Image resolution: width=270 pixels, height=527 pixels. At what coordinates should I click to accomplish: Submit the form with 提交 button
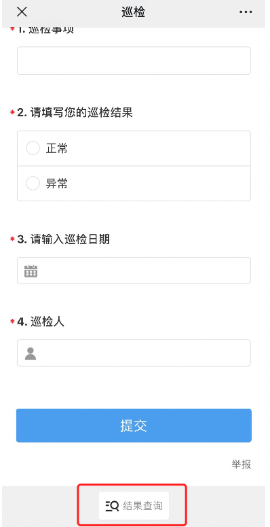click(x=134, y=426)
